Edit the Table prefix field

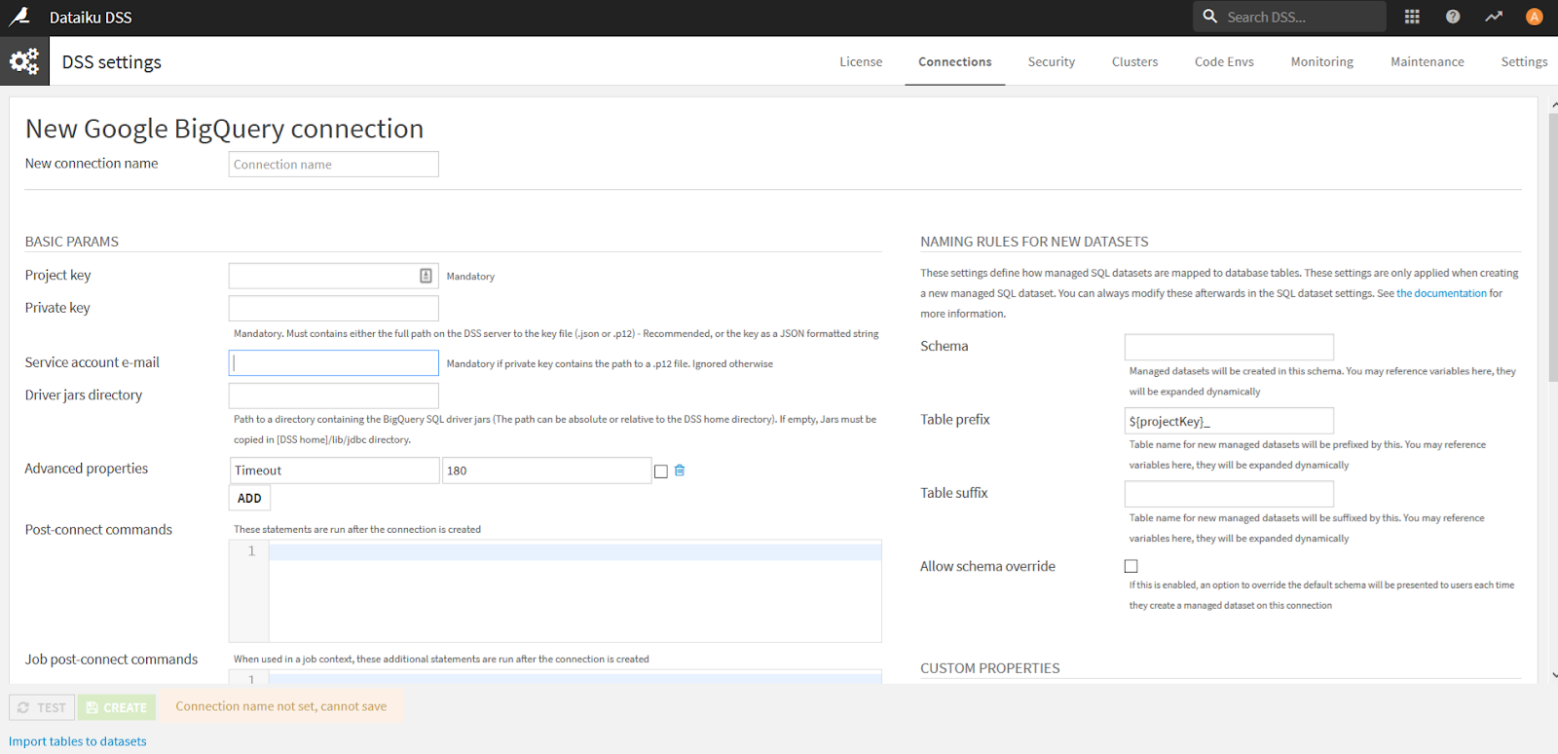tap(1229, 421)
